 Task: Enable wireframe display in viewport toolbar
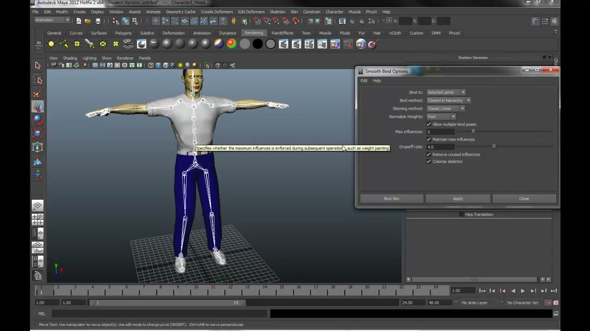coord(151,65)
